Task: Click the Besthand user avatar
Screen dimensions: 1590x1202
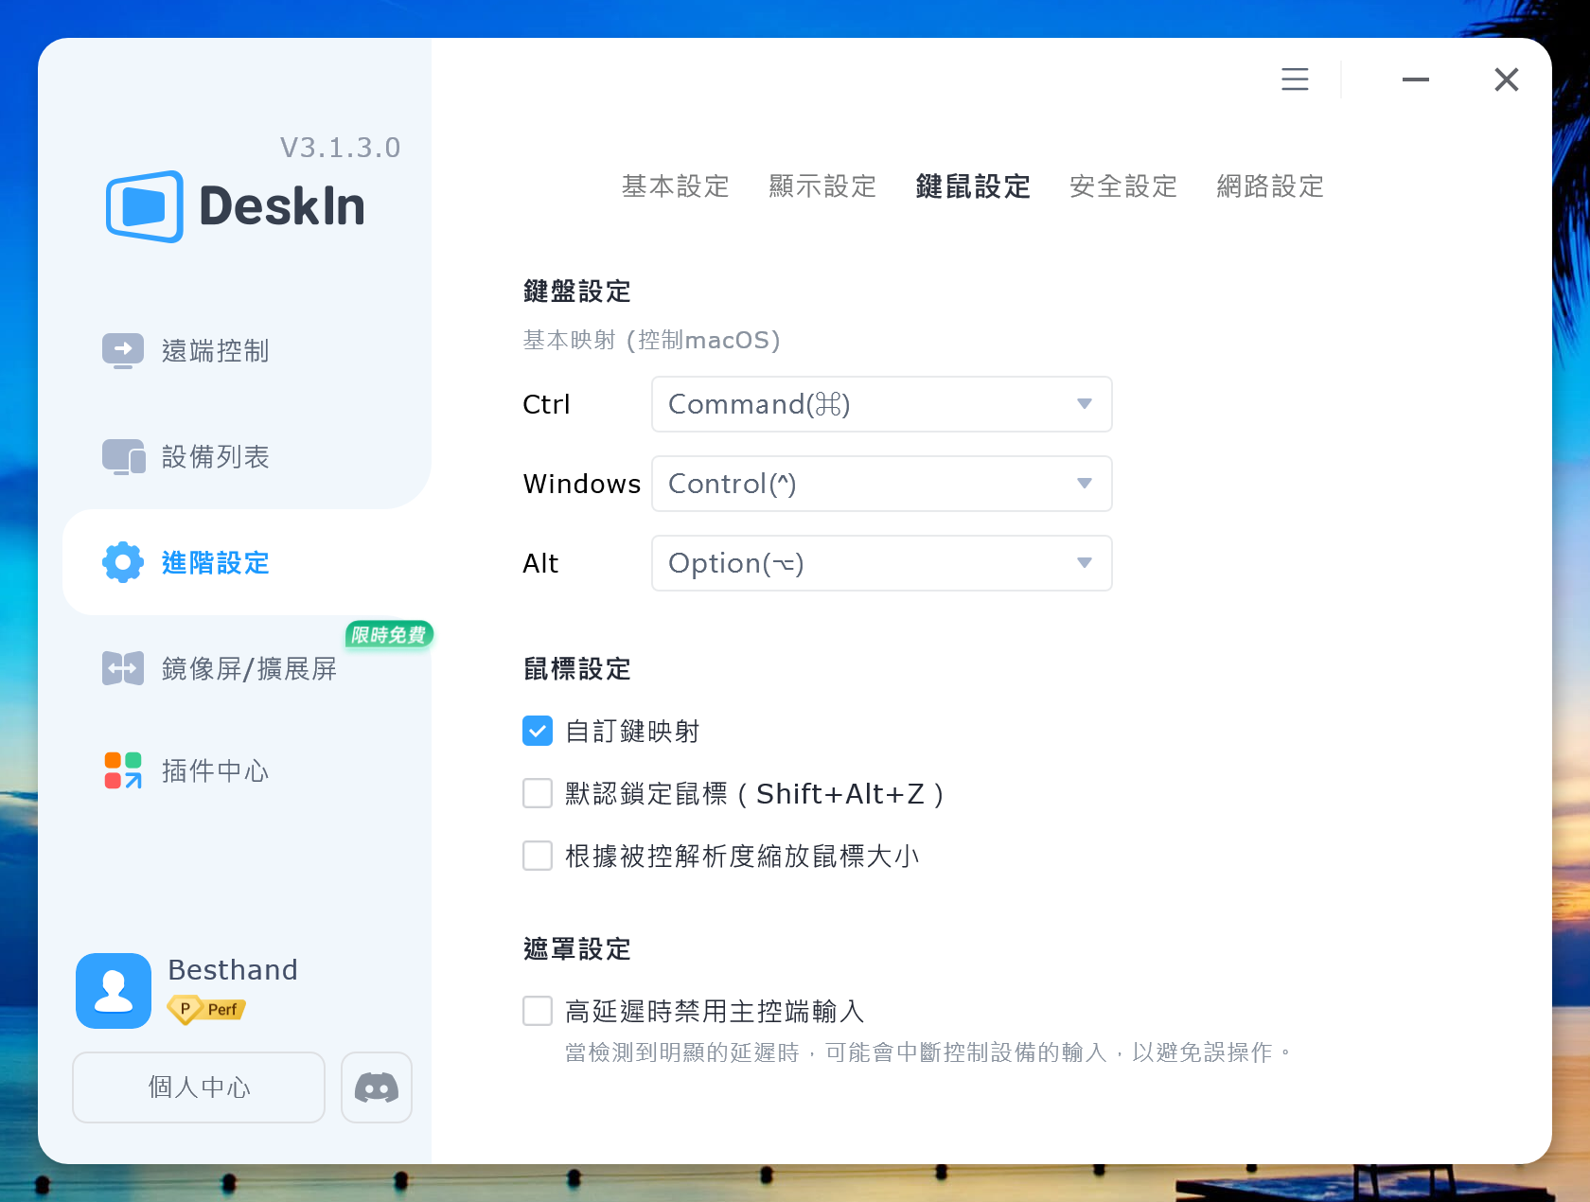Action: click(x=113, y=990)
